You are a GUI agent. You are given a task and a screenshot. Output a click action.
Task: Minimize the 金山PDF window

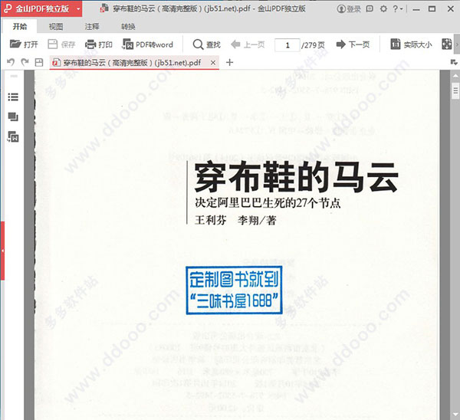click(416, 9)
